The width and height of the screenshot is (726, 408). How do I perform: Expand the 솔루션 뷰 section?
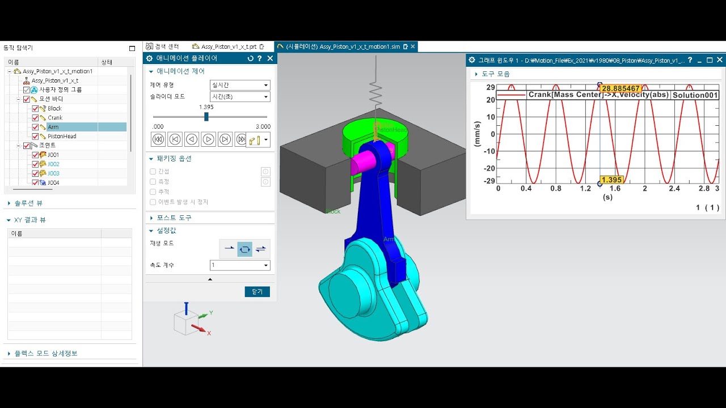point(25,203)
